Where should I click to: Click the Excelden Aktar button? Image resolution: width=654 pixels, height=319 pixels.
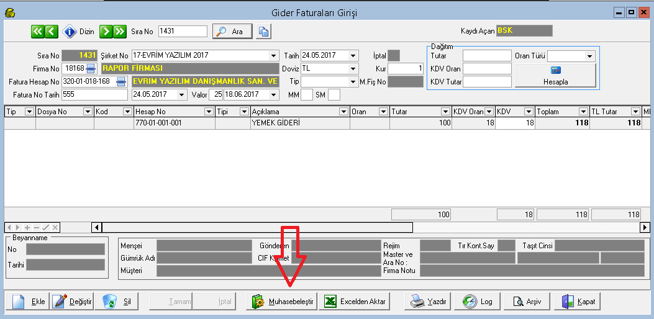[x=357, y=302]
